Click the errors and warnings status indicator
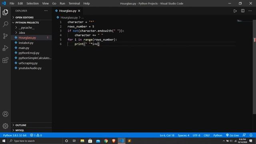256x144 pixels. point(36,135)
